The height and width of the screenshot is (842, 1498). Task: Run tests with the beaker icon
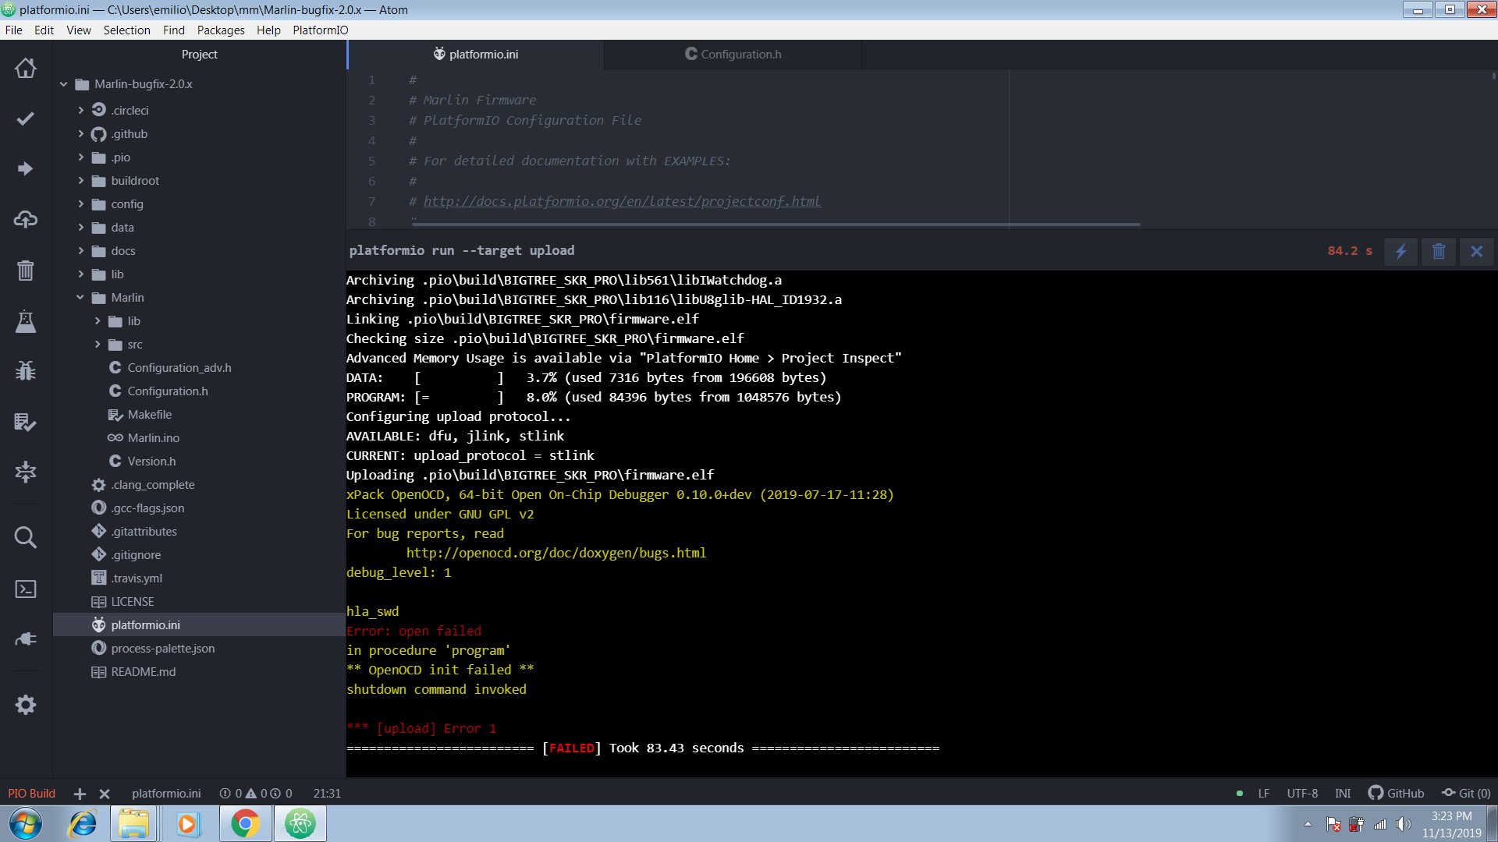pos(26,322)
